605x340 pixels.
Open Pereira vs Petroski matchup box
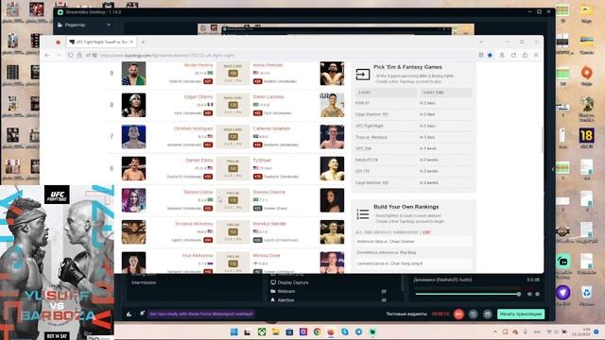pyautogui.click(x=233, y=74)
